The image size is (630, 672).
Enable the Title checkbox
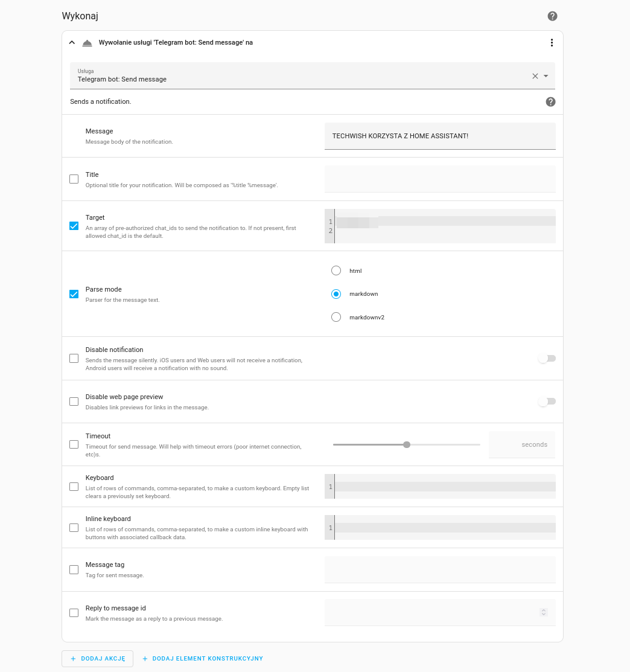(x=74, y=179)
